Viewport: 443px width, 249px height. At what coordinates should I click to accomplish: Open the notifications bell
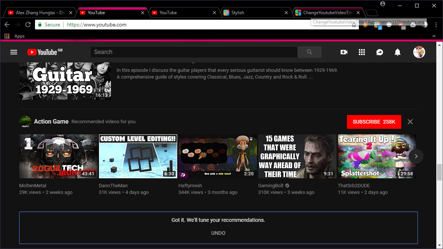(x=398, y=52)
